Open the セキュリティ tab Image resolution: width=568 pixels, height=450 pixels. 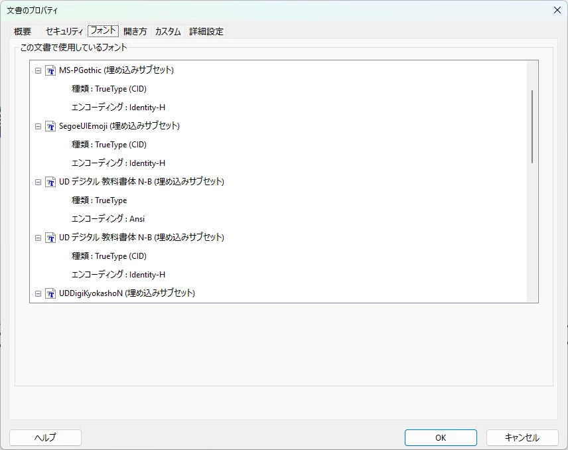[x=64, y=31]
